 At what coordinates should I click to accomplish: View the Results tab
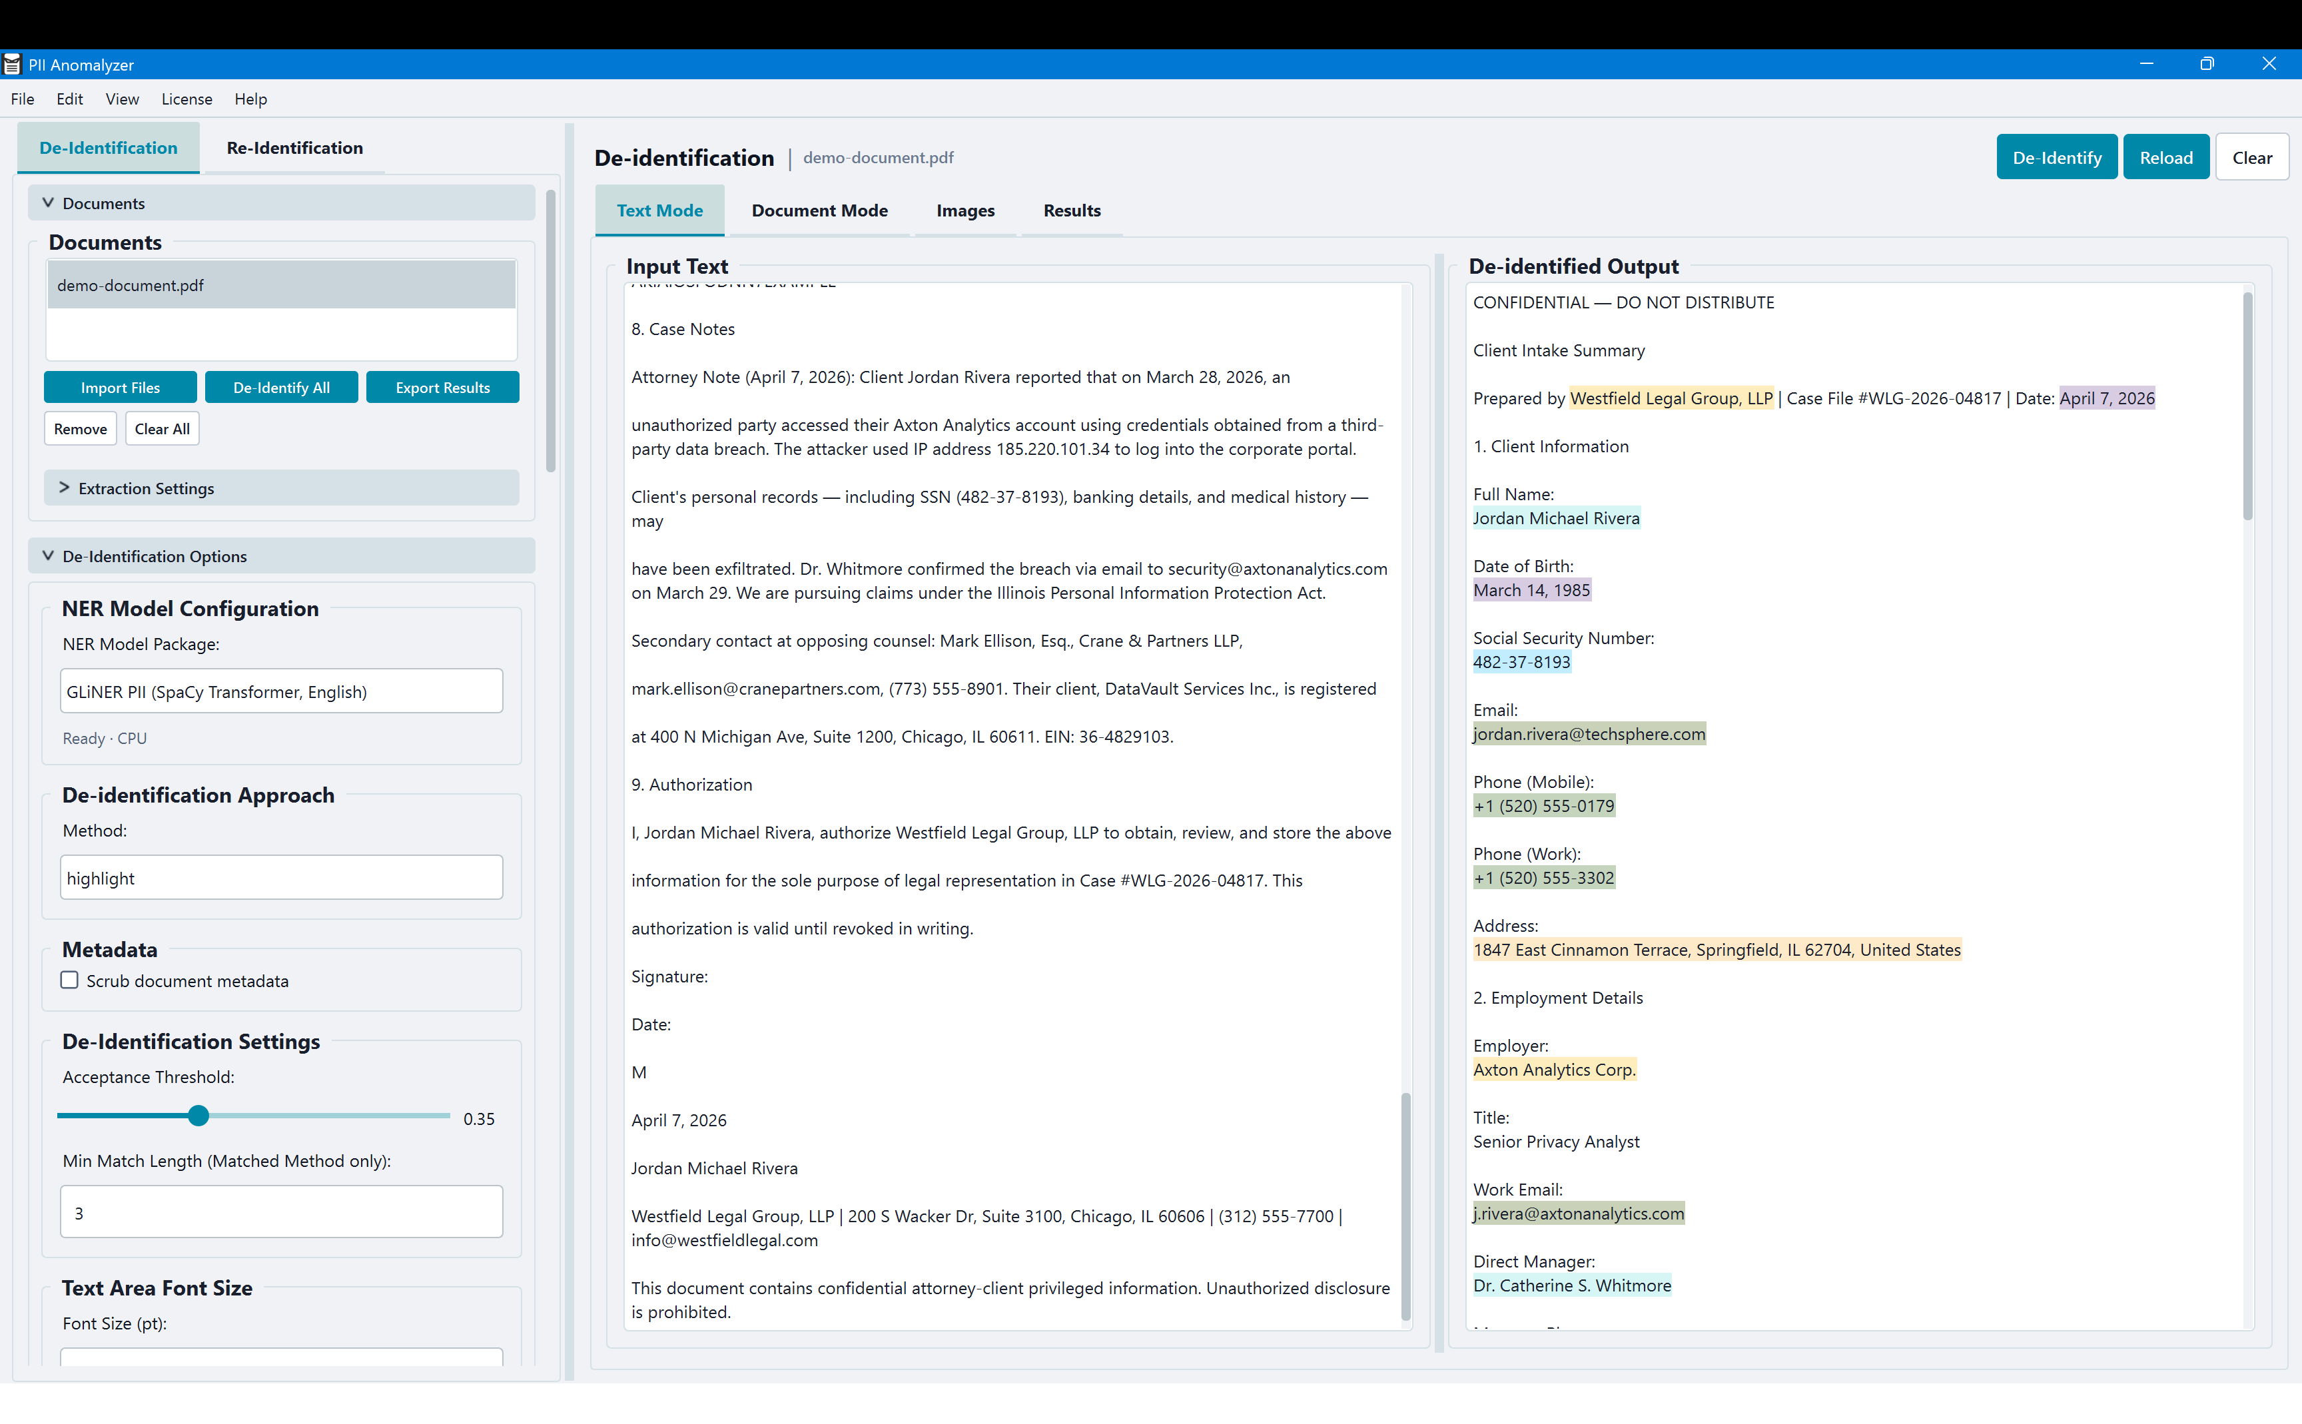[1071, 210]
